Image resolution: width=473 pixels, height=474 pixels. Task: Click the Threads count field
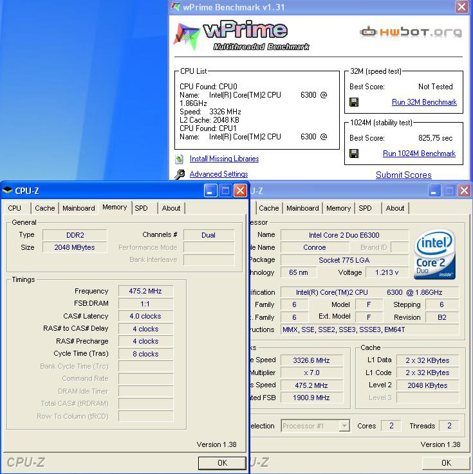point(449,426)
